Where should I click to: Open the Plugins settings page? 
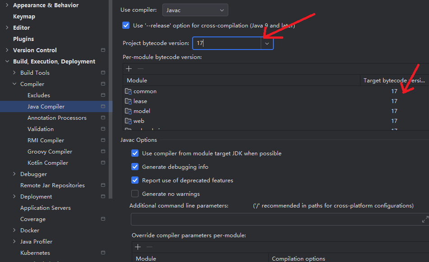pos(23,39)
